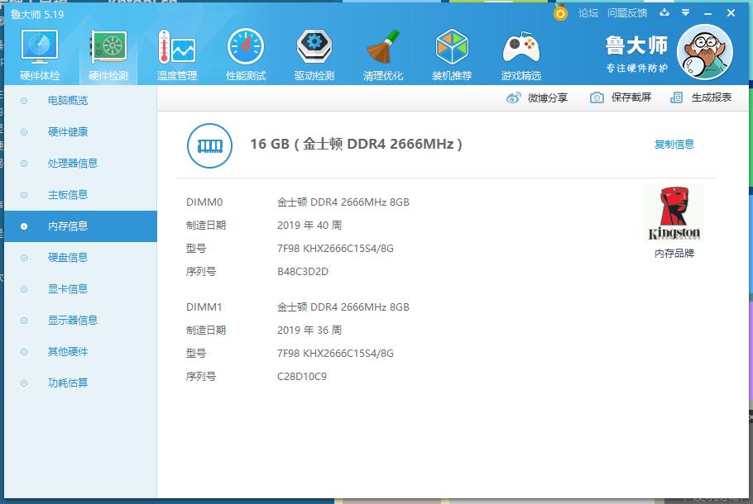Expand the title bar dropdown menu arrow

[686, 13]
